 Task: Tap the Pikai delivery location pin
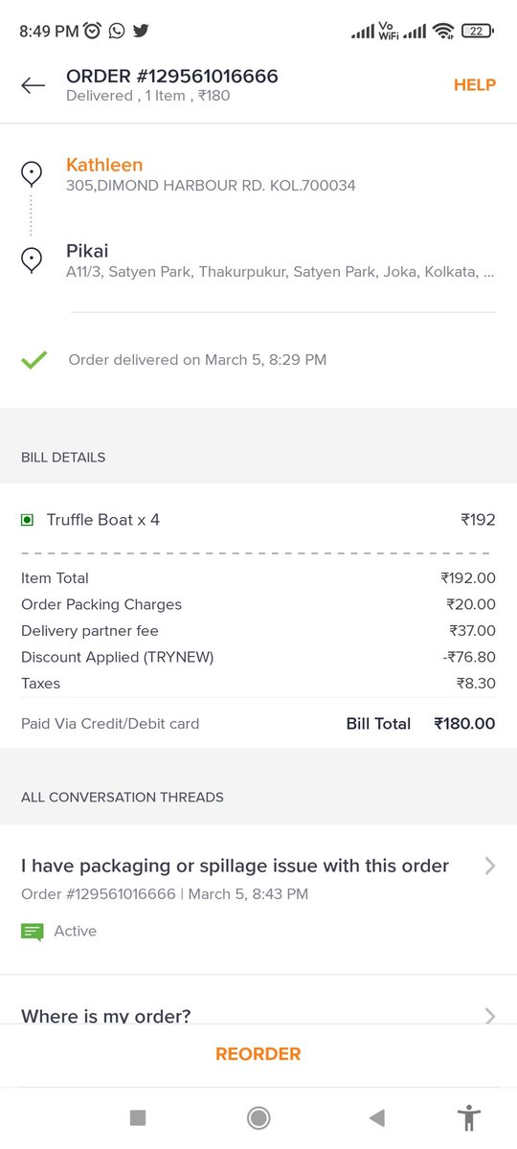32,260
